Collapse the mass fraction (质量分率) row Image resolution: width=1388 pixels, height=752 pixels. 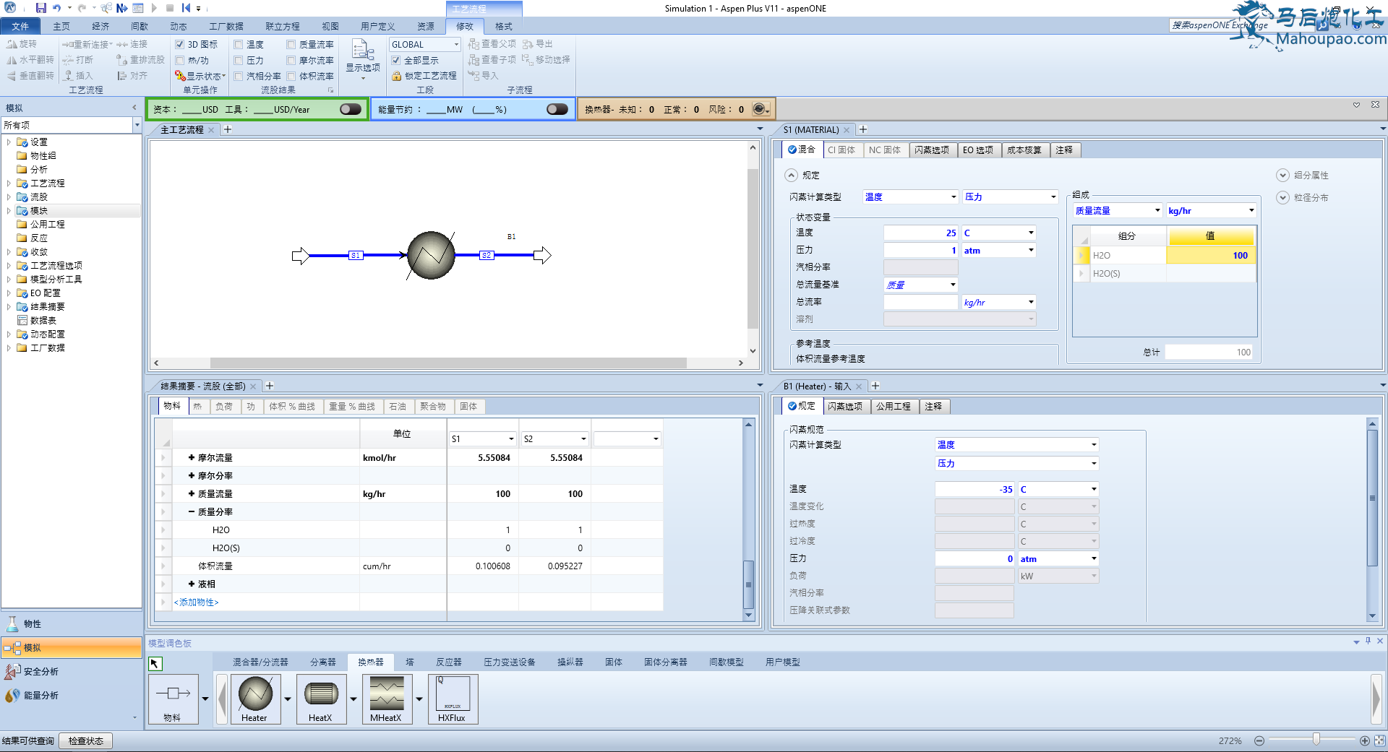tap(192, 511)
